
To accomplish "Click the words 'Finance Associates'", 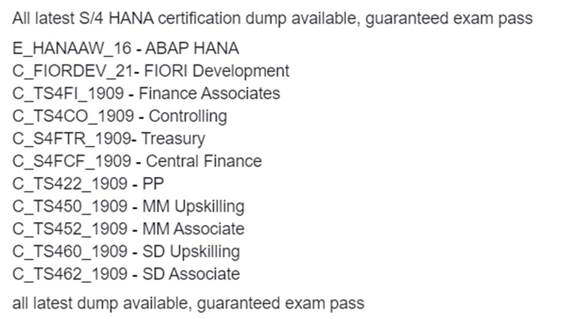I will pos(210,94).
